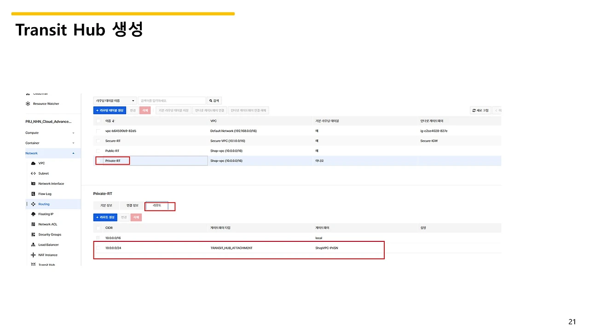Open the 라우팅 테이블 이름 filter dropdown

pyautogui.click(x=115, y=100)
